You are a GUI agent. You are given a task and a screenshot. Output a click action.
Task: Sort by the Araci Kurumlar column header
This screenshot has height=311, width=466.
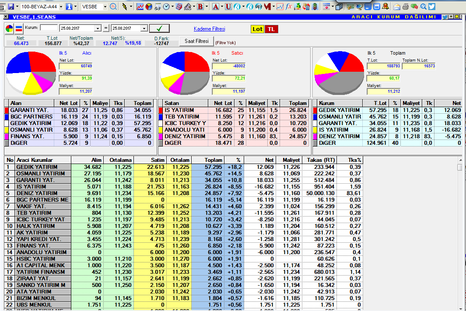[x=42, y=160]
